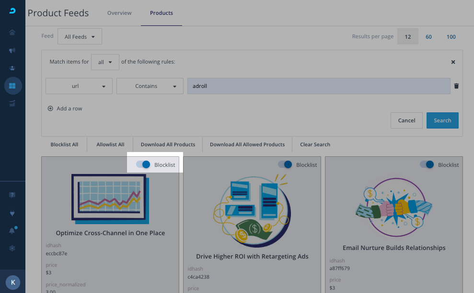Click the 'adroll' filter value field
Screen dimensions: 474x293
coord(318,86)
